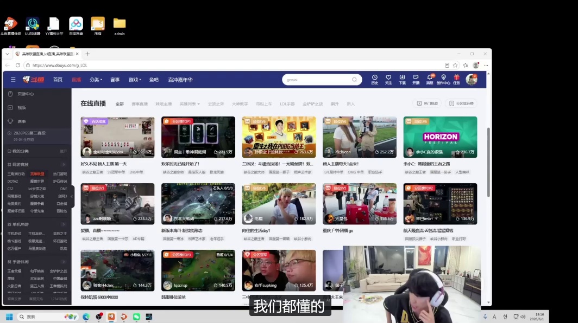This screenshot has width=578, height=323.
Task: Collapse the sidebar with the edge arrow
Action: click(72, 196)
